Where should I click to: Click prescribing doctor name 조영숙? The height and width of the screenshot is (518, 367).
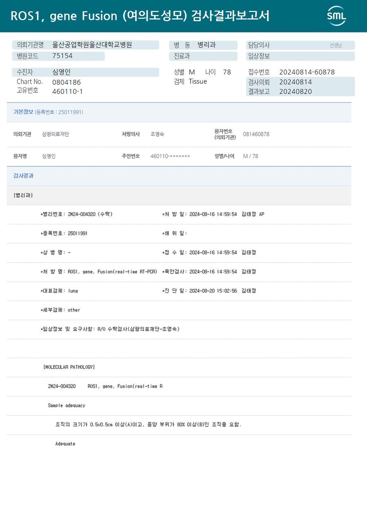157,134
